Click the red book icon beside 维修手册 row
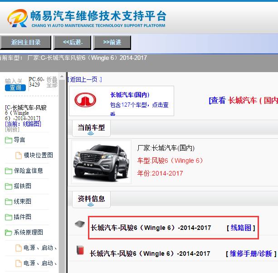The width and height of the screenshot is (278, 273). [x=80, y=250]
